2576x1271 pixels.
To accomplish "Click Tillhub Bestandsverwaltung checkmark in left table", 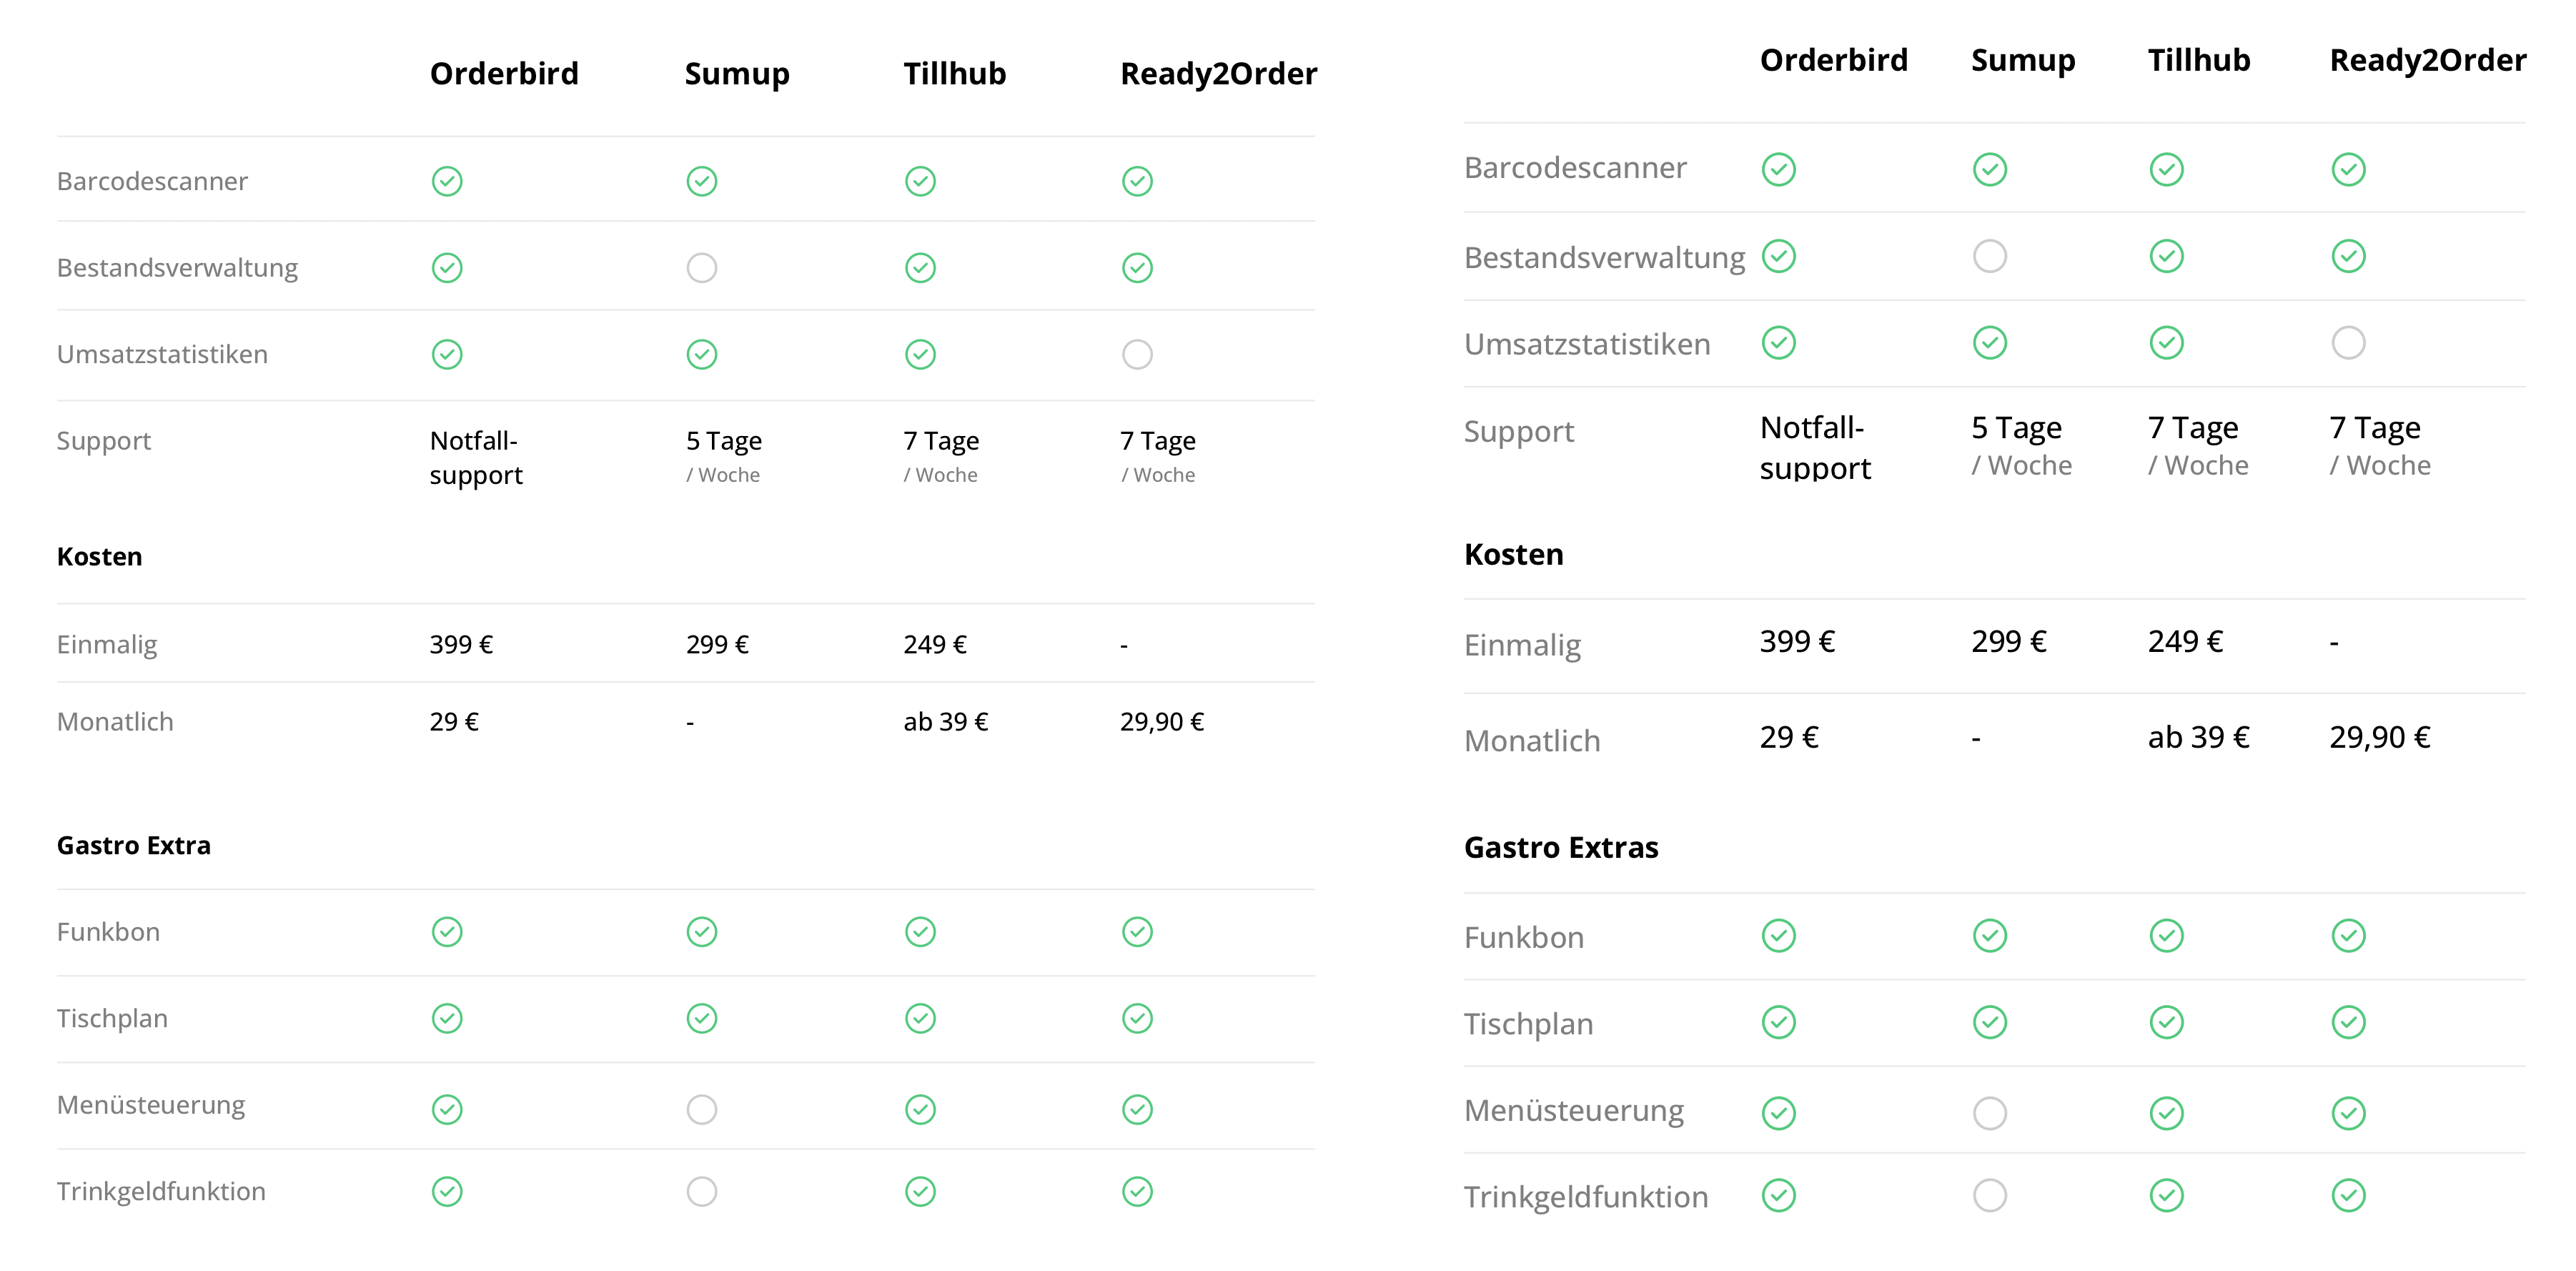I will (920, 268).
